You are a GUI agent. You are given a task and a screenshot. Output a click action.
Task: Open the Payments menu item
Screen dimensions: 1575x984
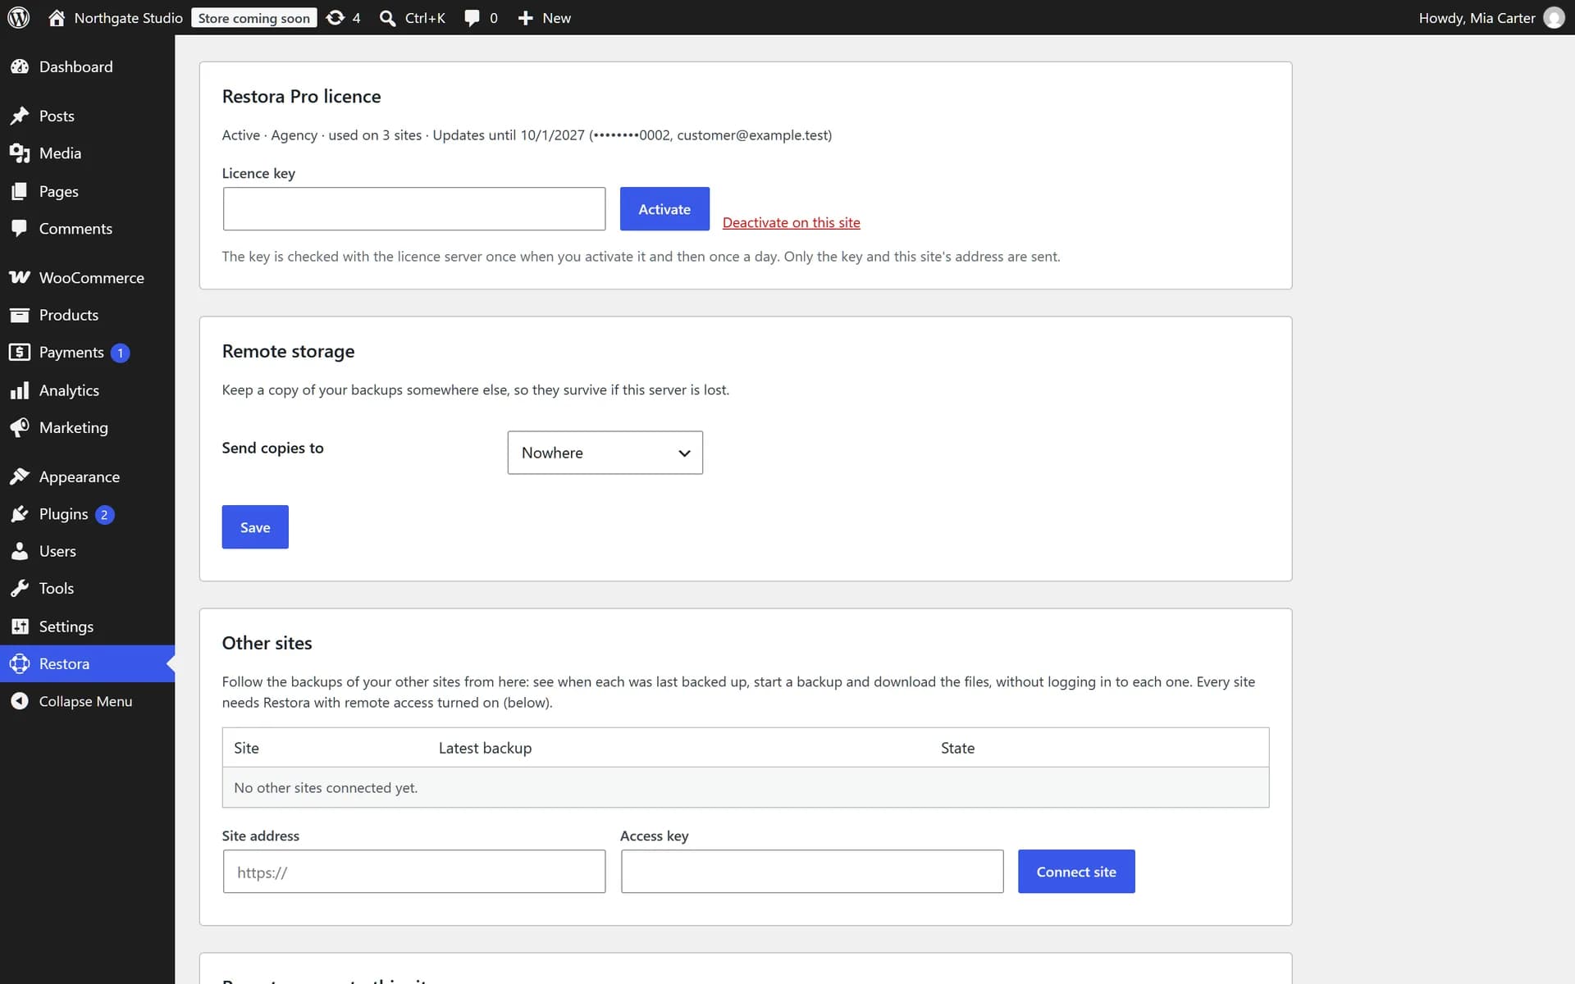(87, 353)
